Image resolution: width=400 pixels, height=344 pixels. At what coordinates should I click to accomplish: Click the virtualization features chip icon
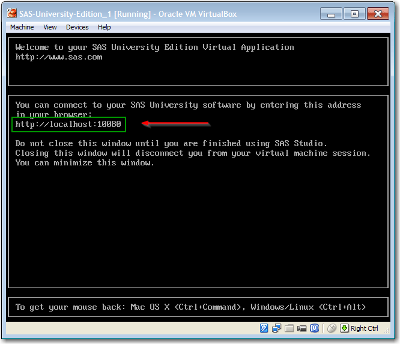pos(314,328)
